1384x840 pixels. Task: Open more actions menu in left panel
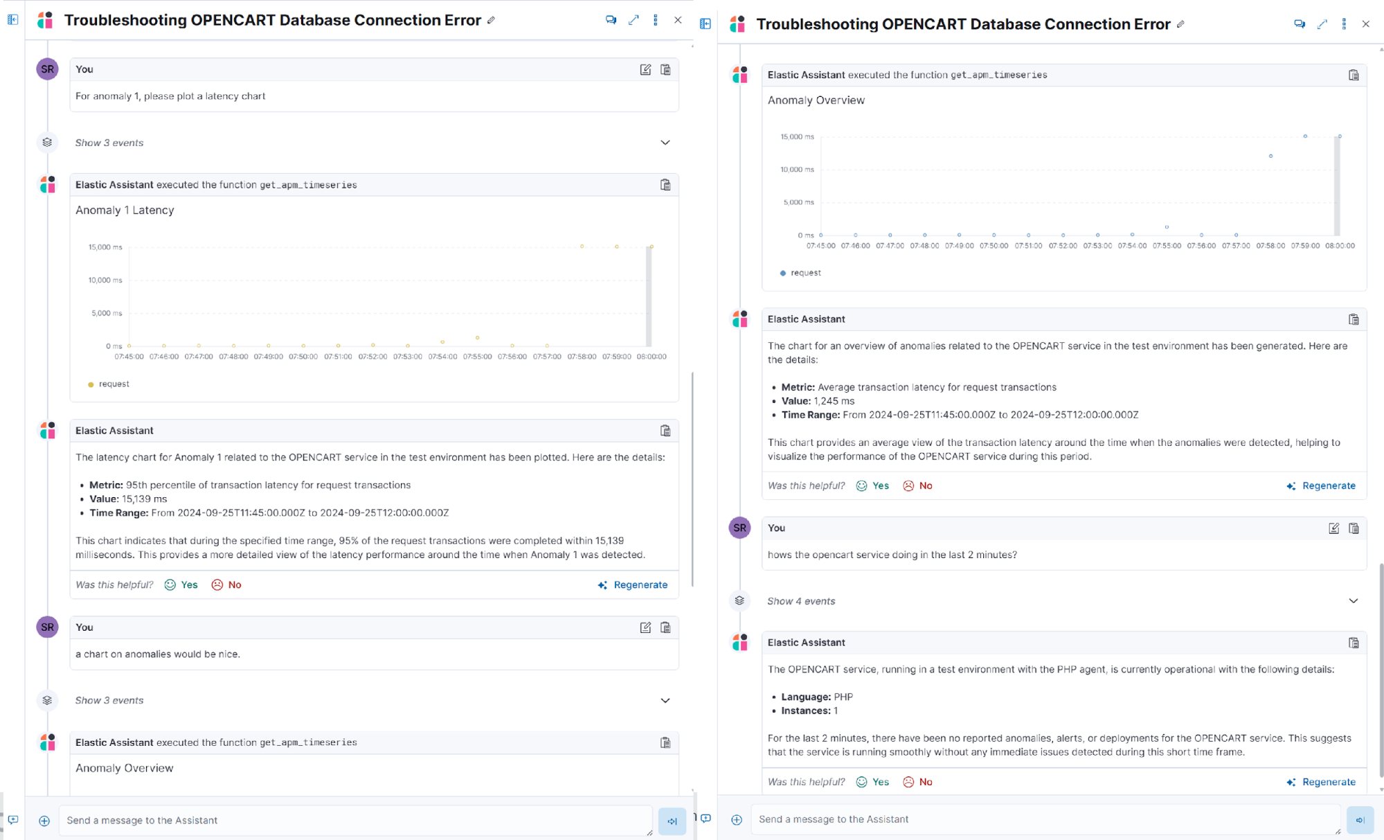click(x=656, y=20)
